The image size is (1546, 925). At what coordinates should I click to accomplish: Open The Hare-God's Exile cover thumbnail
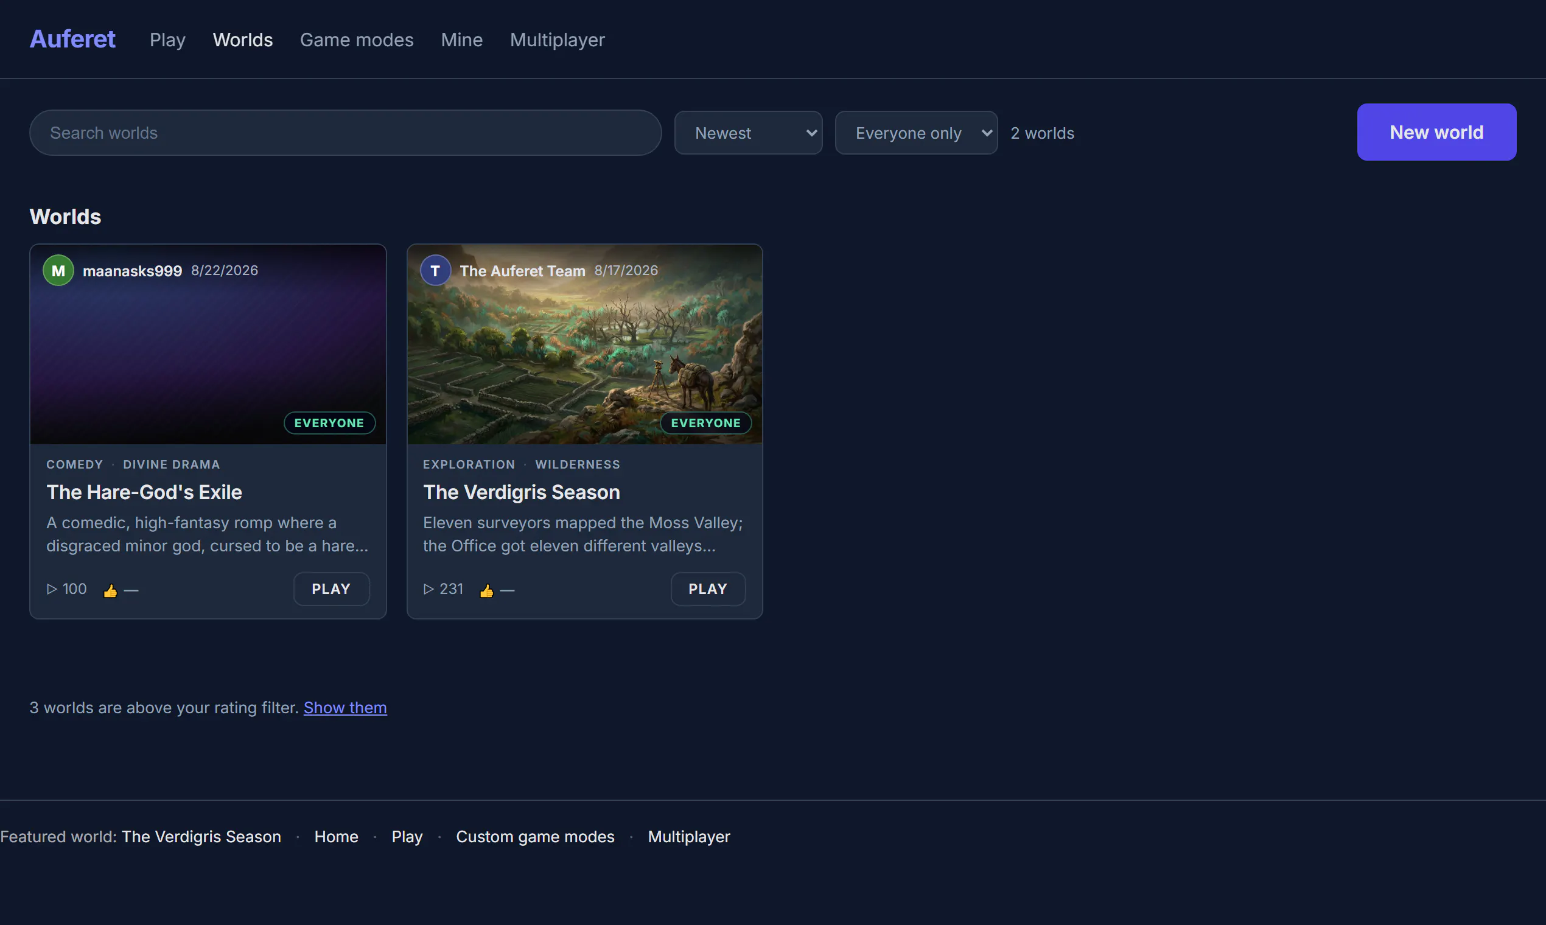(x=208, y=344)
